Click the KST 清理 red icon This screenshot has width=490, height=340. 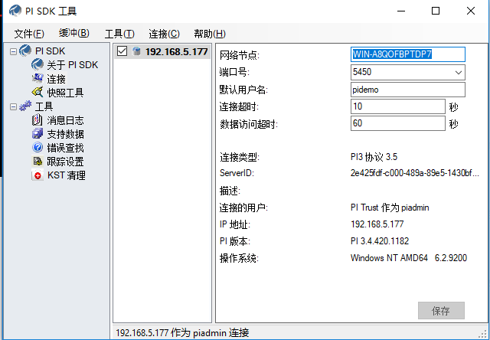(x=38, y=175)
